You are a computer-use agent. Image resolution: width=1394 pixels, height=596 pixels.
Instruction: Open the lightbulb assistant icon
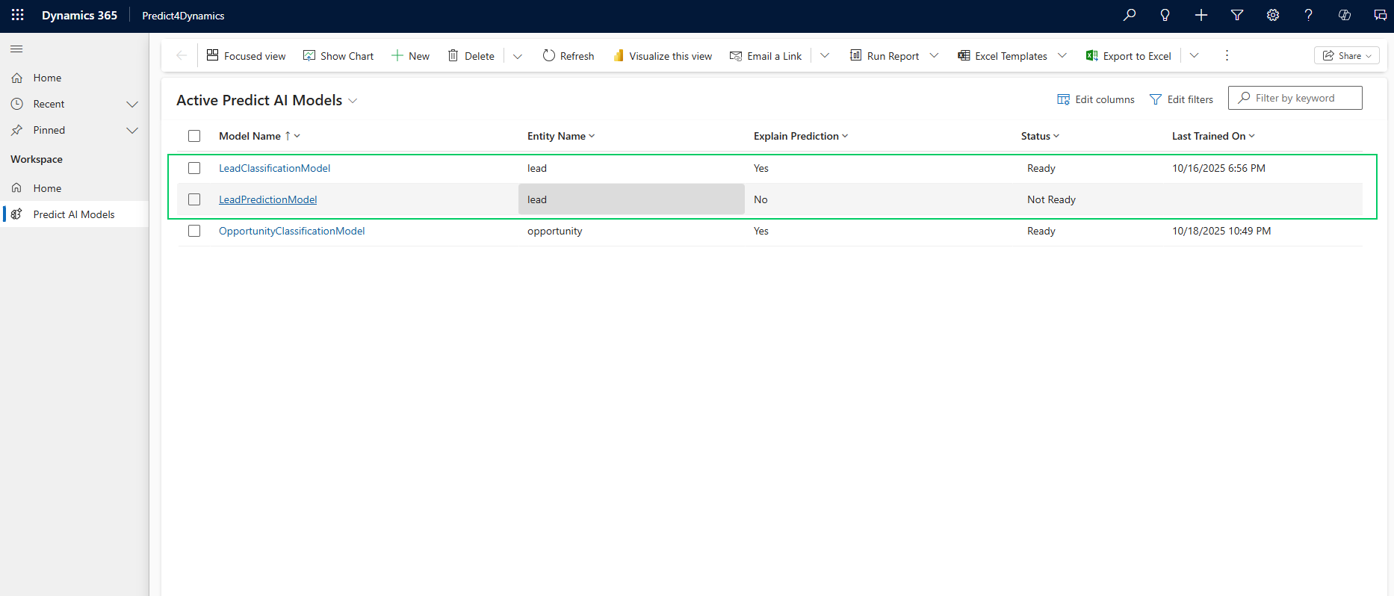(x=1165, y=15)
